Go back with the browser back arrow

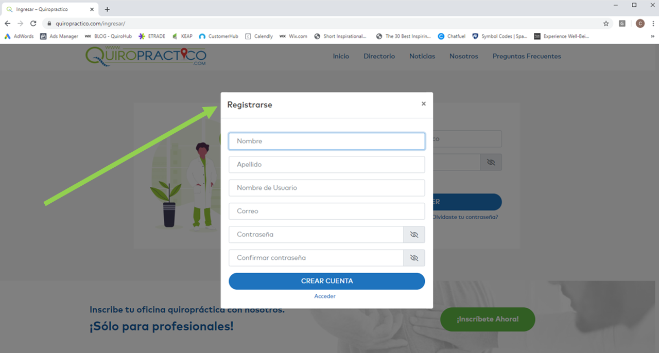7,24
